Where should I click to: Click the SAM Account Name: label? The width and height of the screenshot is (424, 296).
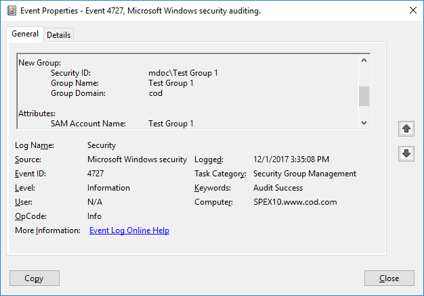[88, 124]
